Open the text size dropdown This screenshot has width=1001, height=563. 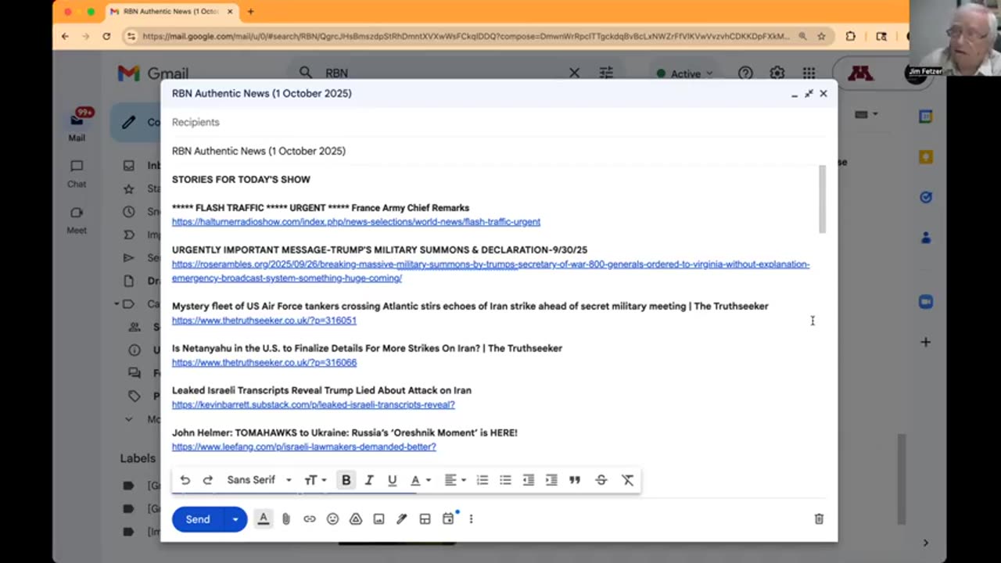(x=315, y=480)
